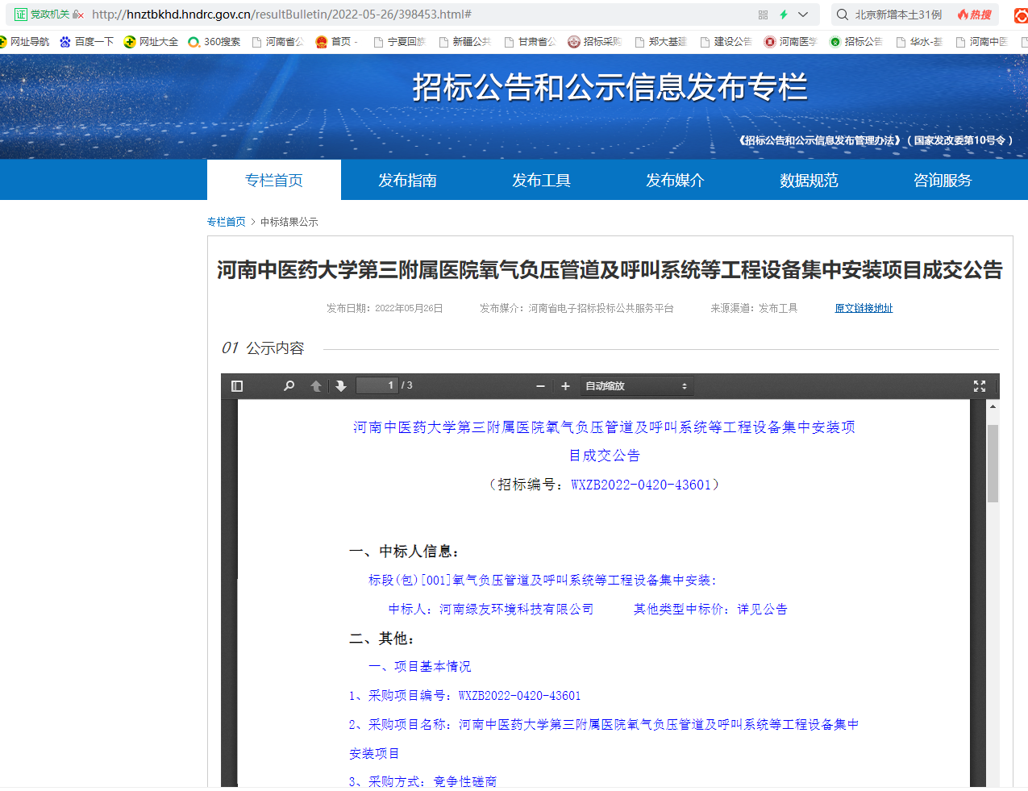1028x791 pixels.
Task: Expand the address bar dropdown chevron
Action: click(x=803, y=15)
